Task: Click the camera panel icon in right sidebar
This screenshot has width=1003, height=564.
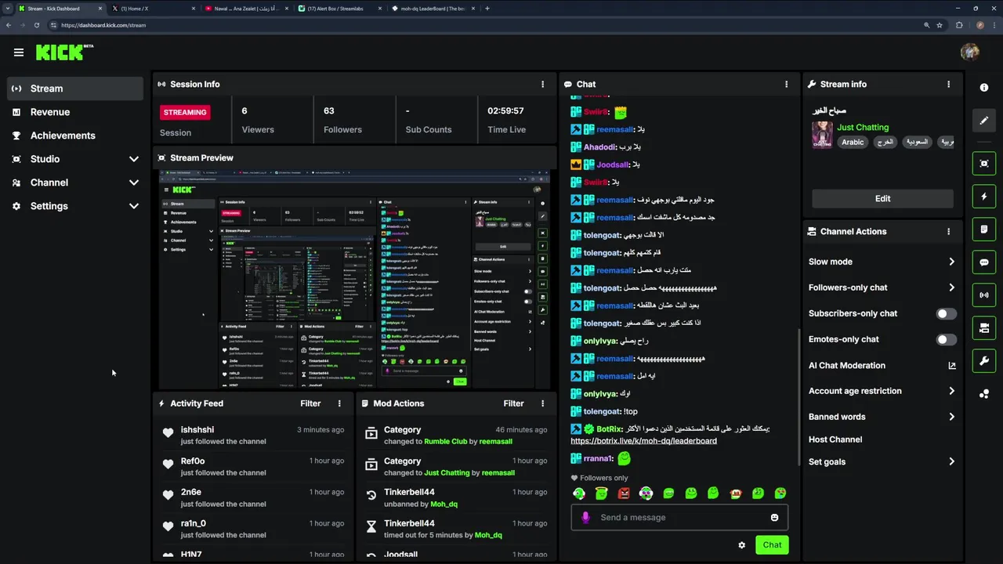Action: click(x=984, y=328)
